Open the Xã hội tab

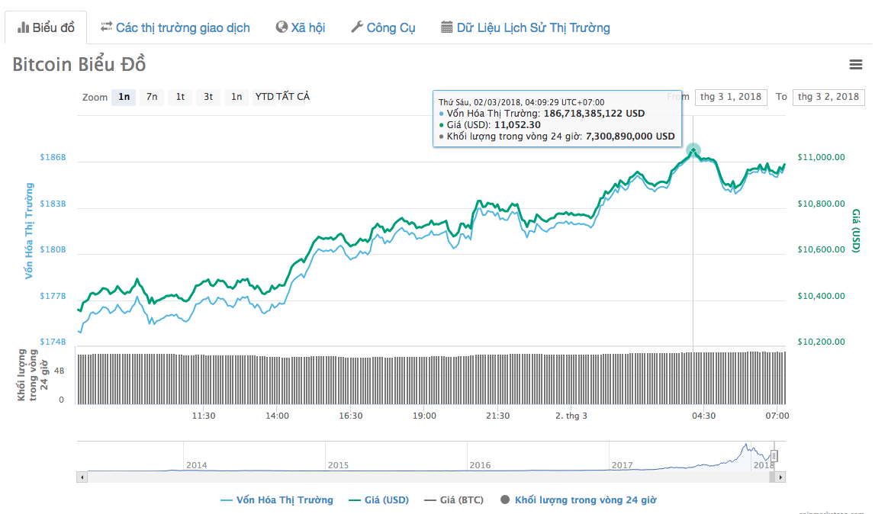[x=300, y=27]
